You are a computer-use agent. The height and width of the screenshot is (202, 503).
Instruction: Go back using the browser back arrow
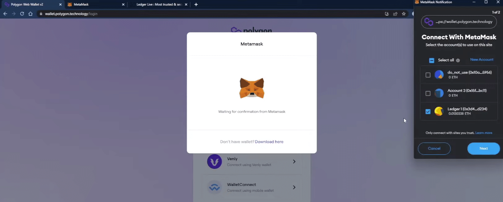5,14
